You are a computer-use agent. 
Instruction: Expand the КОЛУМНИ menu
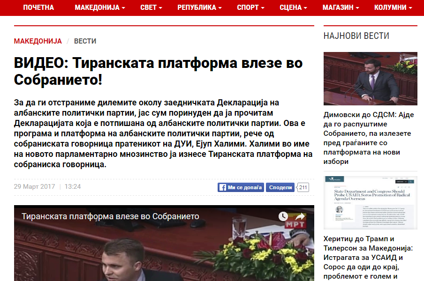(393, 7)
